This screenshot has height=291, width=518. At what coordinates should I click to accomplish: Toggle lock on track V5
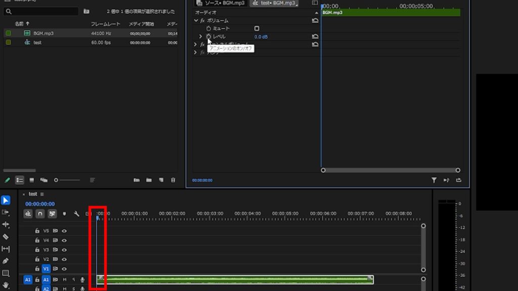pos(37,231)
